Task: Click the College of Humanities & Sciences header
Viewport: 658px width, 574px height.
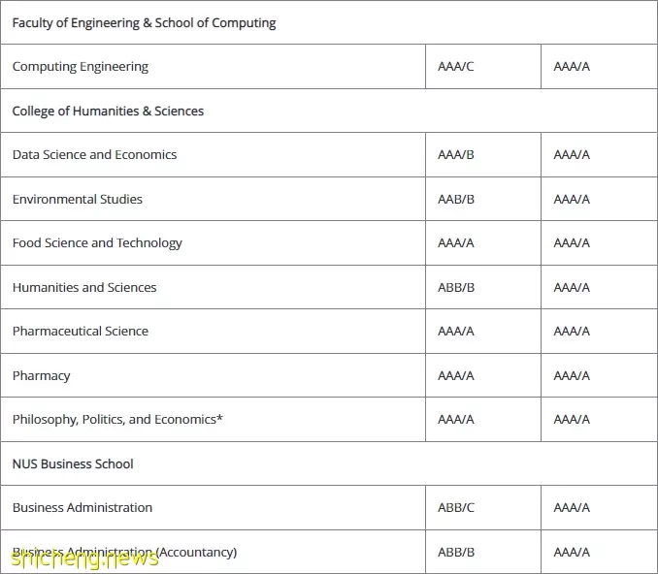Action: point(108,112)
